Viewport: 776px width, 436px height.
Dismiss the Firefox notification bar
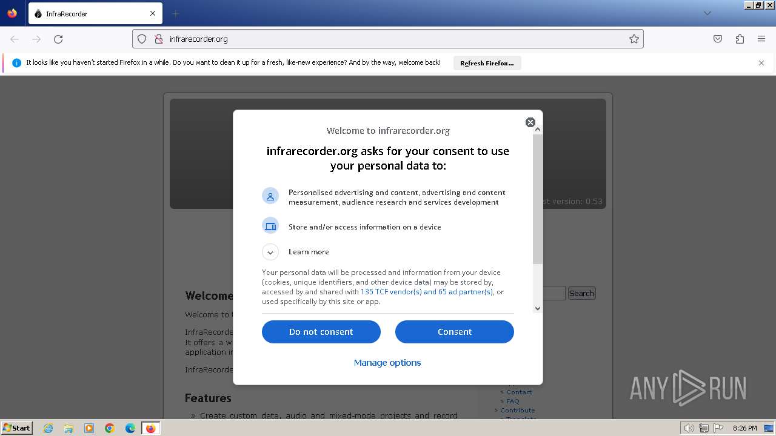pyautogui.click(x=761, y=63)
